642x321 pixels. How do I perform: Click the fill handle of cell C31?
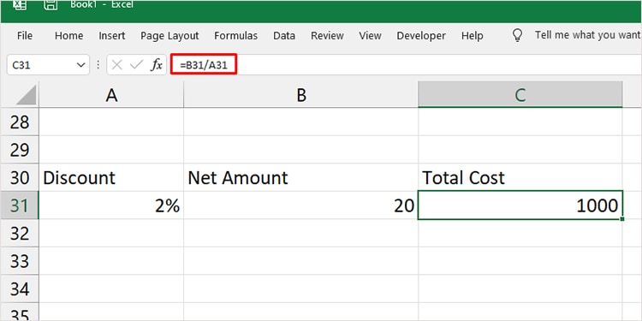pos(622,219)
